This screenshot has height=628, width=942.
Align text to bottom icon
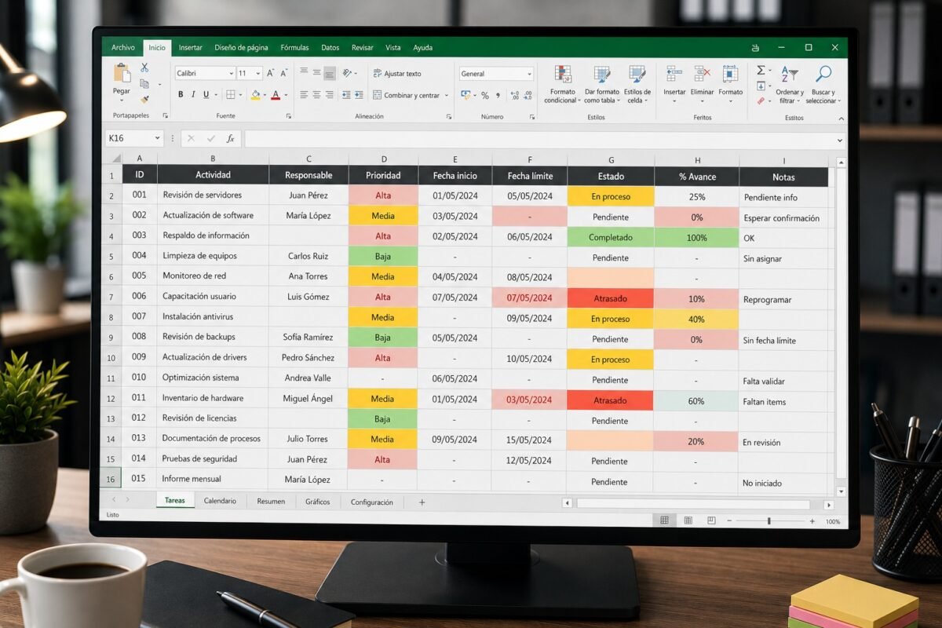[x=330, y=74]
